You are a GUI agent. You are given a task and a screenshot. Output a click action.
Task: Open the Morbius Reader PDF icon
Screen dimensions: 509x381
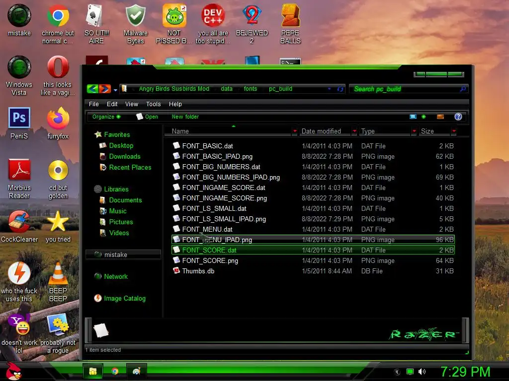[x=19, y=179]
